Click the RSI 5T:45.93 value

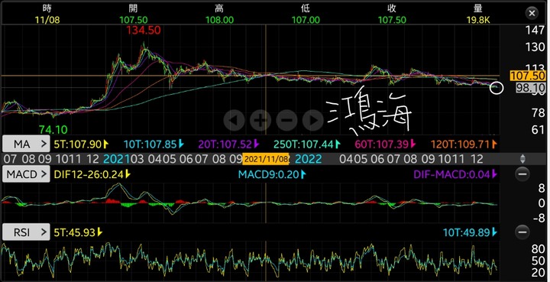tap(78, 232)
